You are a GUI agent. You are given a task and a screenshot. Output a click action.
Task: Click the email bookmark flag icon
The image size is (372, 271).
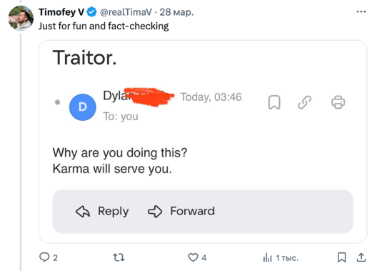pos(274,102)
